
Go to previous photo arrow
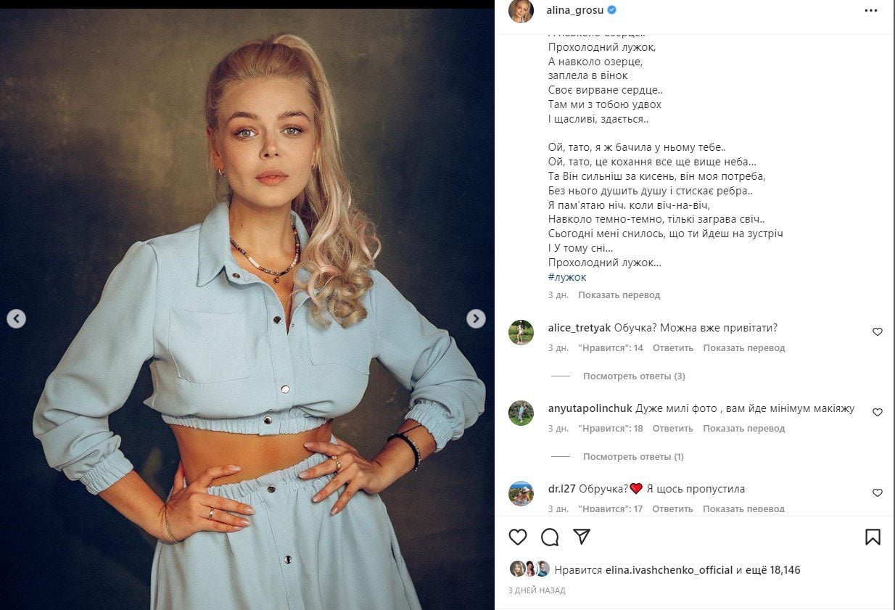tap(16, 318)
